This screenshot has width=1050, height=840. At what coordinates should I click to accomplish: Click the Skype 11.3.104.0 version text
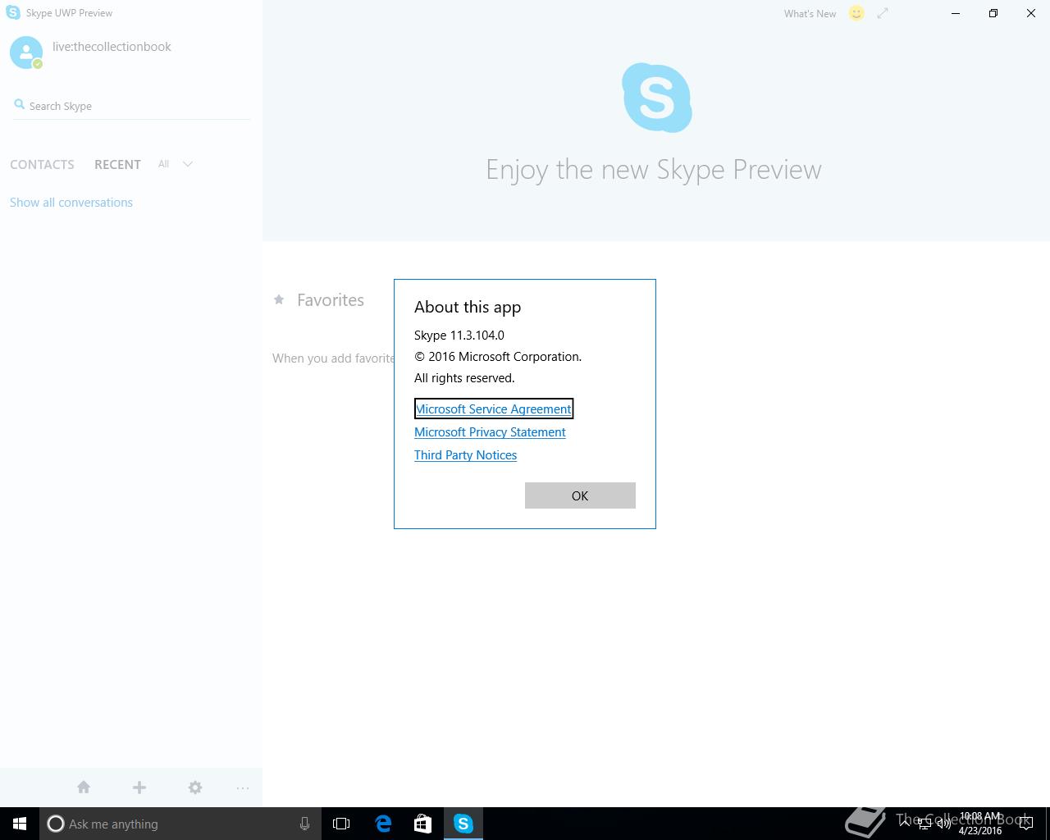tap(459, 335)
